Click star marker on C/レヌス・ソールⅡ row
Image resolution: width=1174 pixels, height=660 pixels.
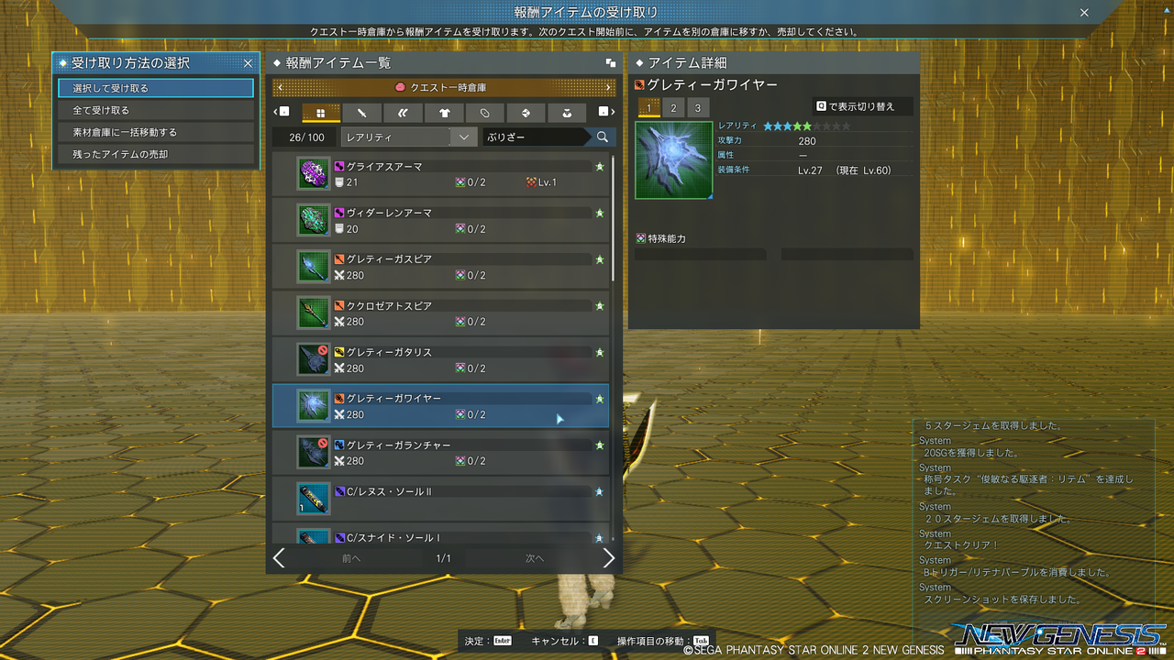pos(600,491)
